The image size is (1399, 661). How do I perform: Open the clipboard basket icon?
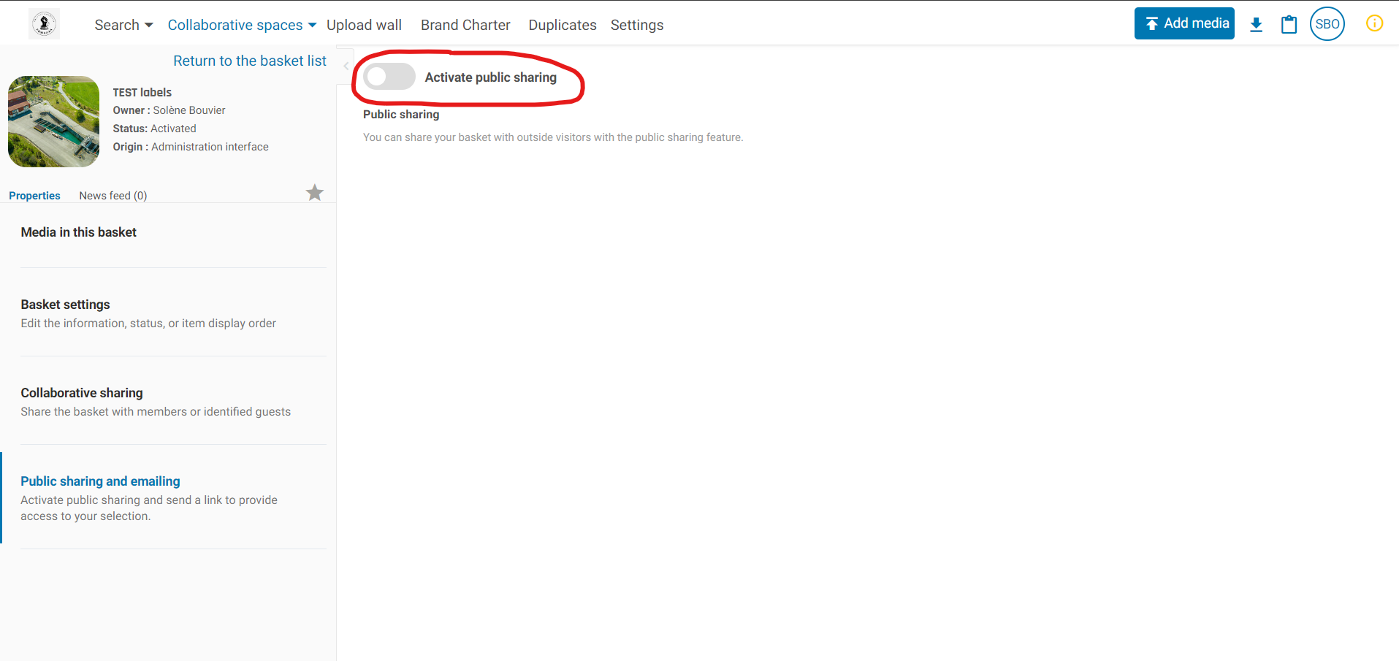pyautogui.click(x=1289, y=25)
